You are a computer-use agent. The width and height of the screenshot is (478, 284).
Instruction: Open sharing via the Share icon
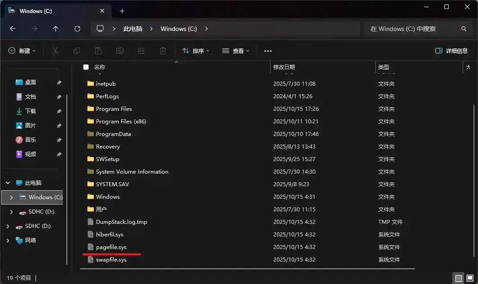(141, 51)
